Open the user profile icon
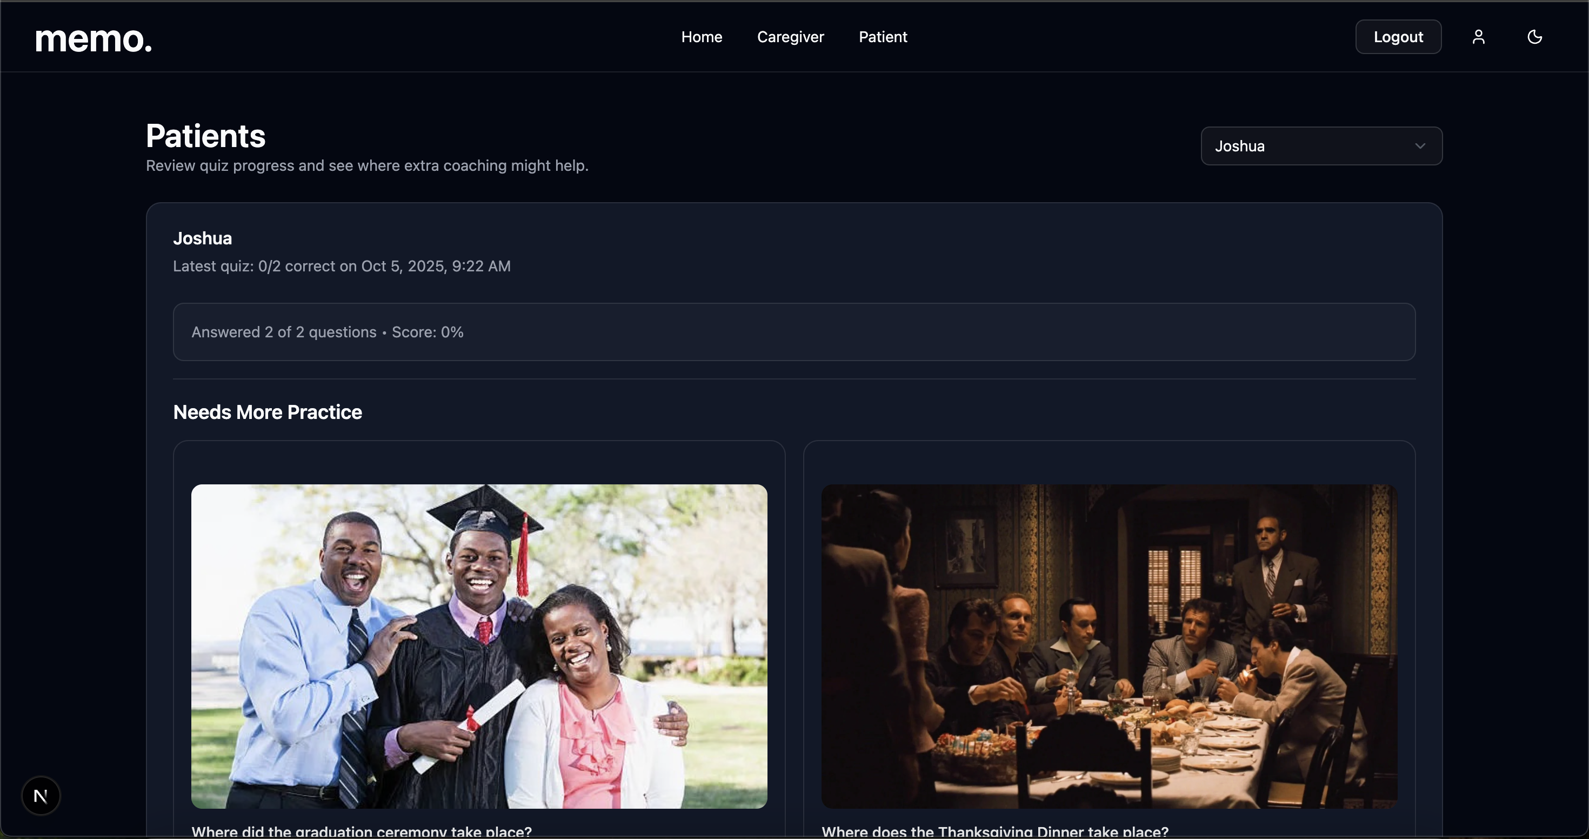 1478,37
